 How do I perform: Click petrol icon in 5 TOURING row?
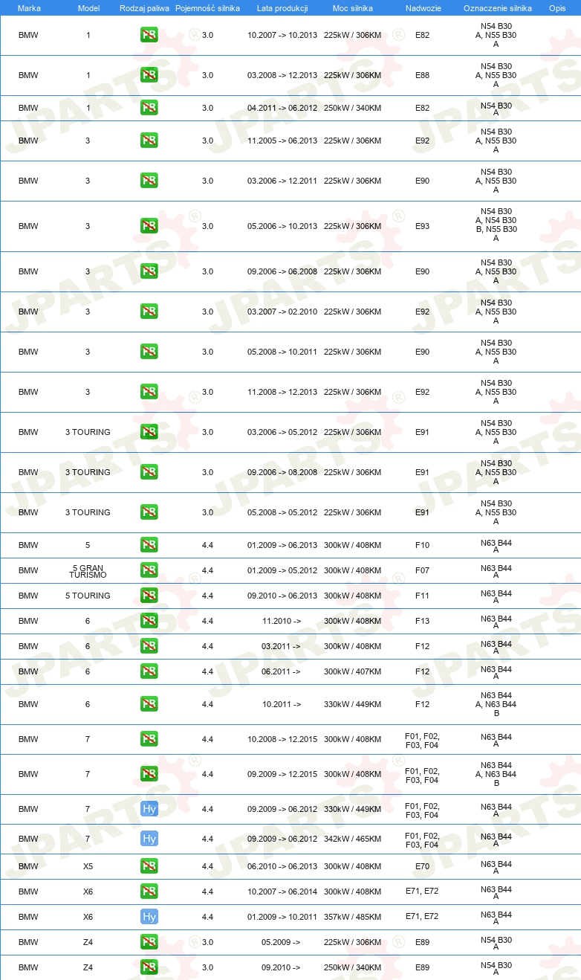[149, 596]
